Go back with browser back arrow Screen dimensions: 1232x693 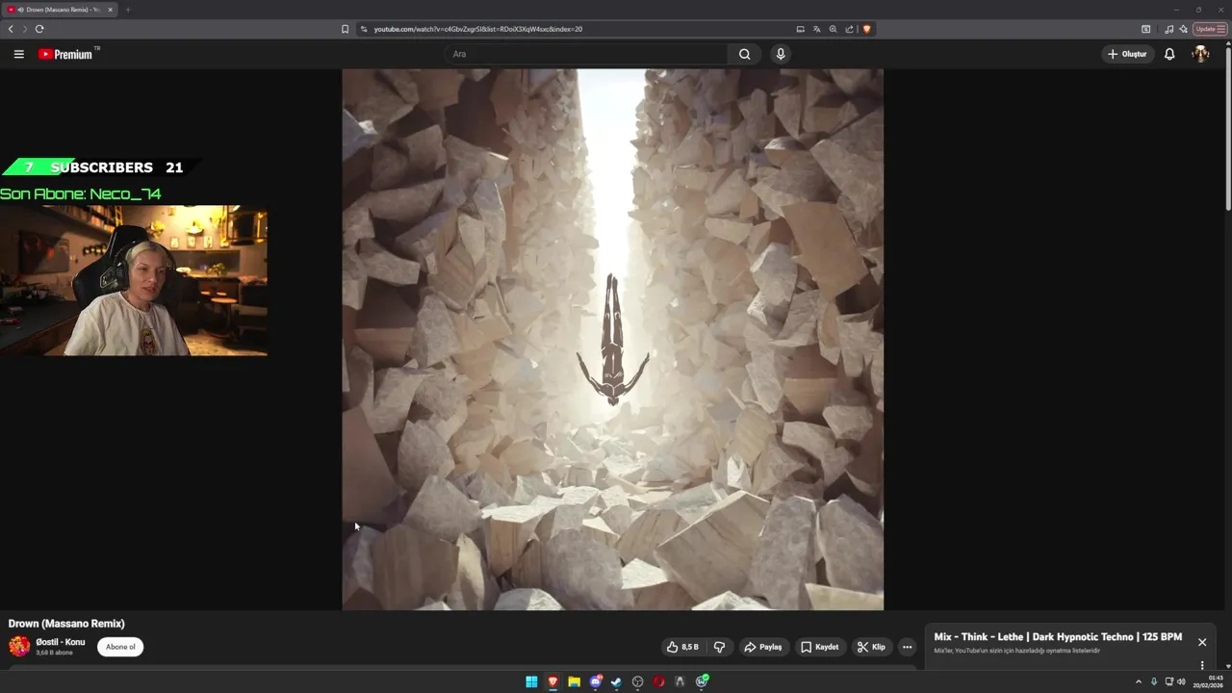click(x=11, y=29)
